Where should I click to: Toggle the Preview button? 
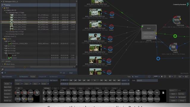tap(33, 77)
